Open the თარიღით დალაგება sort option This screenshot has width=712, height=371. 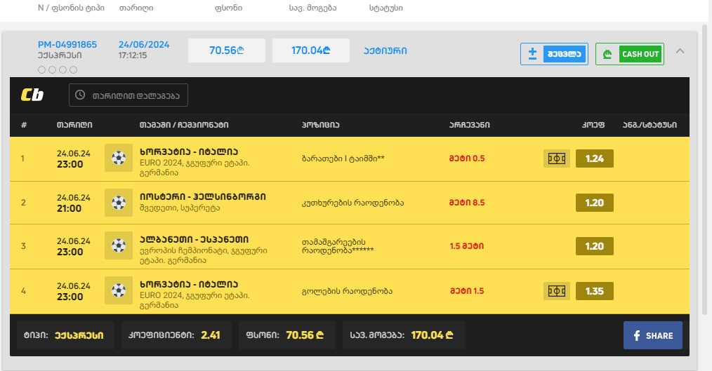coord(128,95)
